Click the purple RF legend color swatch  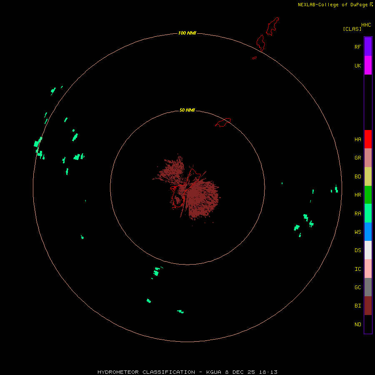pyautogui.click(x=368, y=47)
